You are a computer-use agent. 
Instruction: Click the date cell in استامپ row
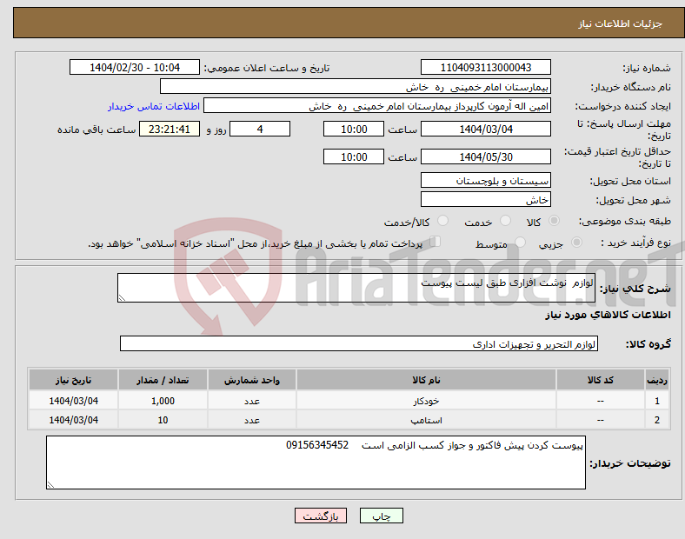point(73,420)
